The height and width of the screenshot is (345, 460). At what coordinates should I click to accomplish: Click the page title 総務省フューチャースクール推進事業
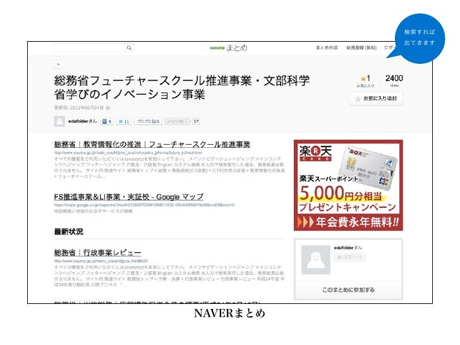(182, 87)
